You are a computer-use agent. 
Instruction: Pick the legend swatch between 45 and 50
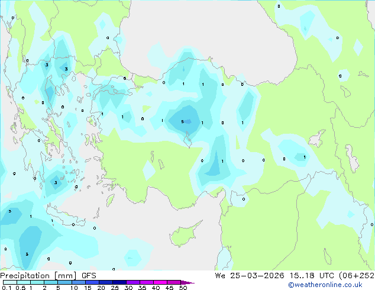pyautogui.click(x=174, y=282)
